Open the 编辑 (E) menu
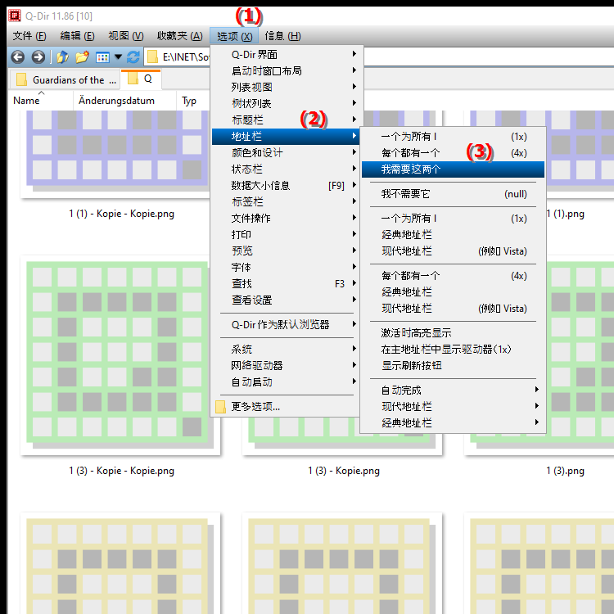Screen dimensions: 614x614 [x=77, y=36]
